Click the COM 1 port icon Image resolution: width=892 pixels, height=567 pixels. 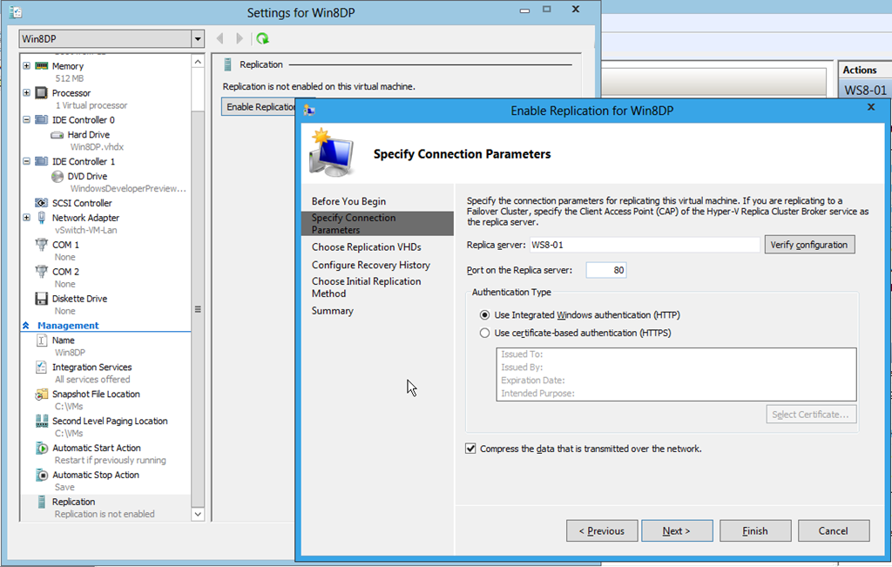pyautogui.click(x=42, y=245)
